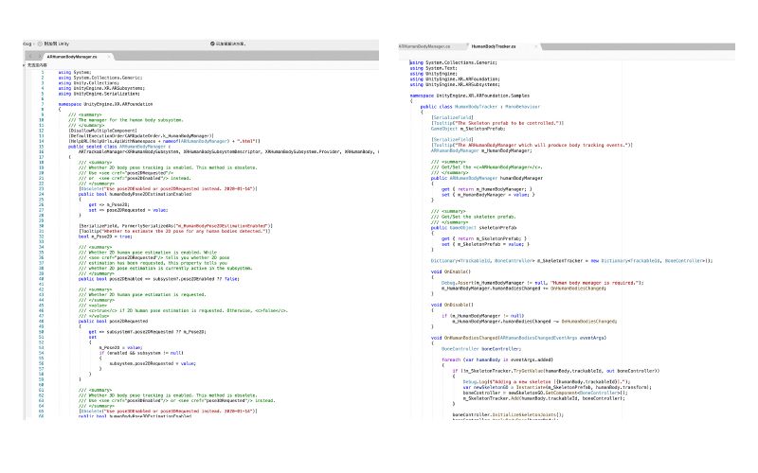Viewport: 758px width, 473px height.
Task: Click 'Debug.Assert' human body manager line
Action: [542, 283]
